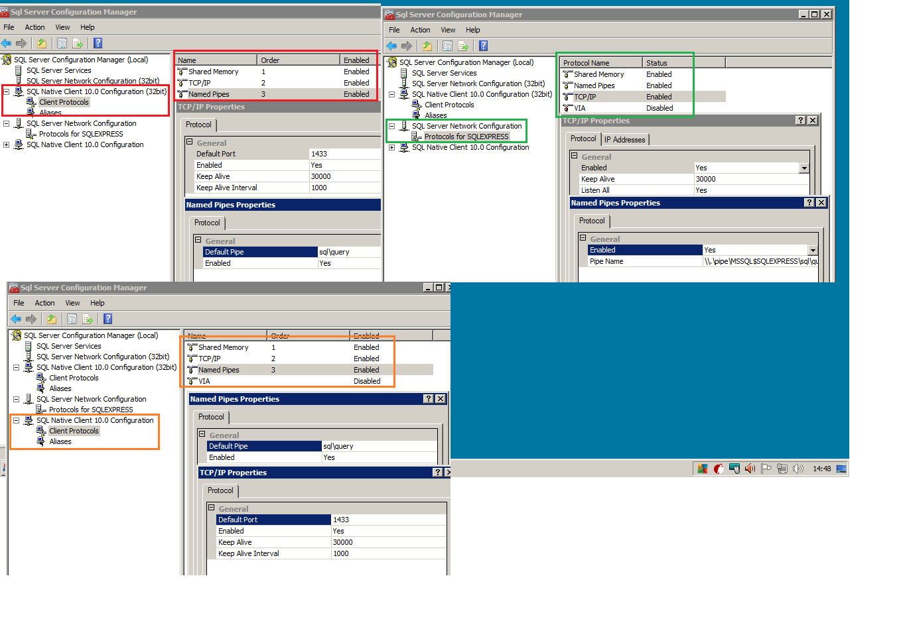Click the Forward arrow in the bottom window toolbar
907x625 pixels.
point(31,319)
